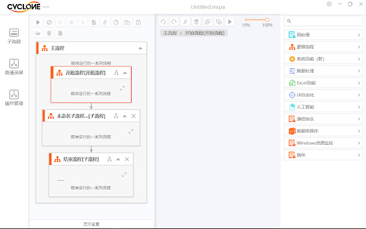Viewport: 366px width, 229px height.
Task: Open the 显示变量 panel at bottom
Action: (91, 224)
